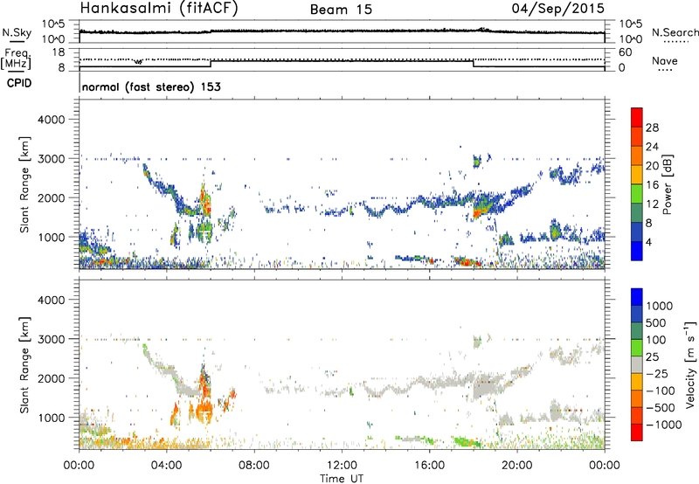Image resolution: width=699 pixels, height=484 pixels.
Task: Click the strong echo near 06:00 at 2000 km in power panel
Action: (205, 201)
